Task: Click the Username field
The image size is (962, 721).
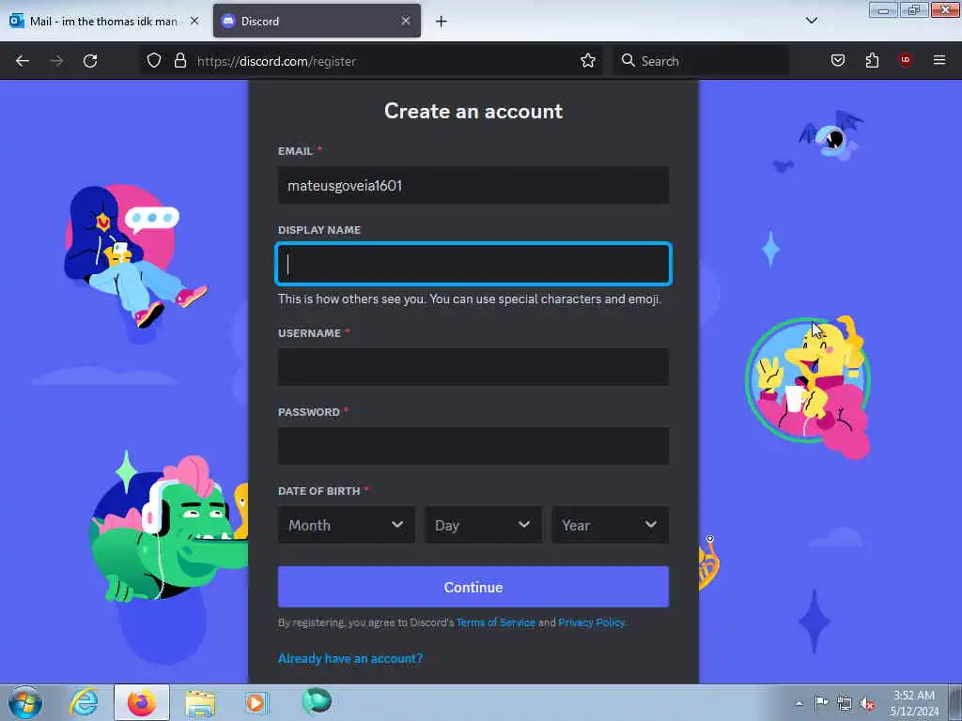Action: (473, 367)
